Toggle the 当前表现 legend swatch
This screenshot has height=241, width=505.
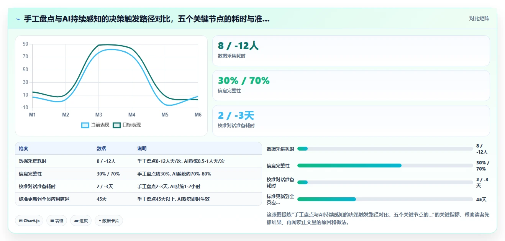[85, 125]
